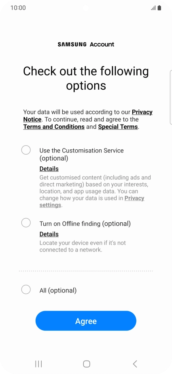Tap the Use the Customisation Service label

tap(82, 154)
